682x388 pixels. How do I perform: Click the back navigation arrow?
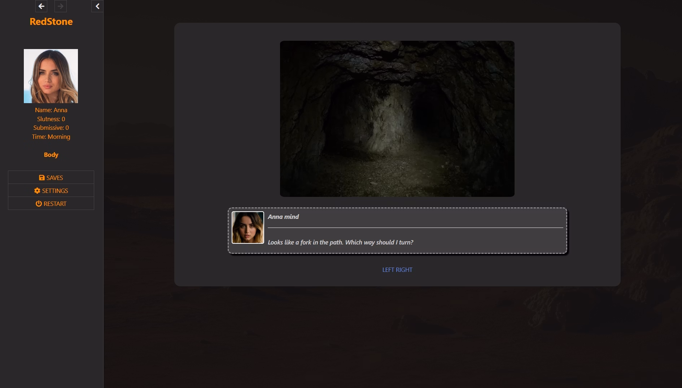(x=41, y=6)
